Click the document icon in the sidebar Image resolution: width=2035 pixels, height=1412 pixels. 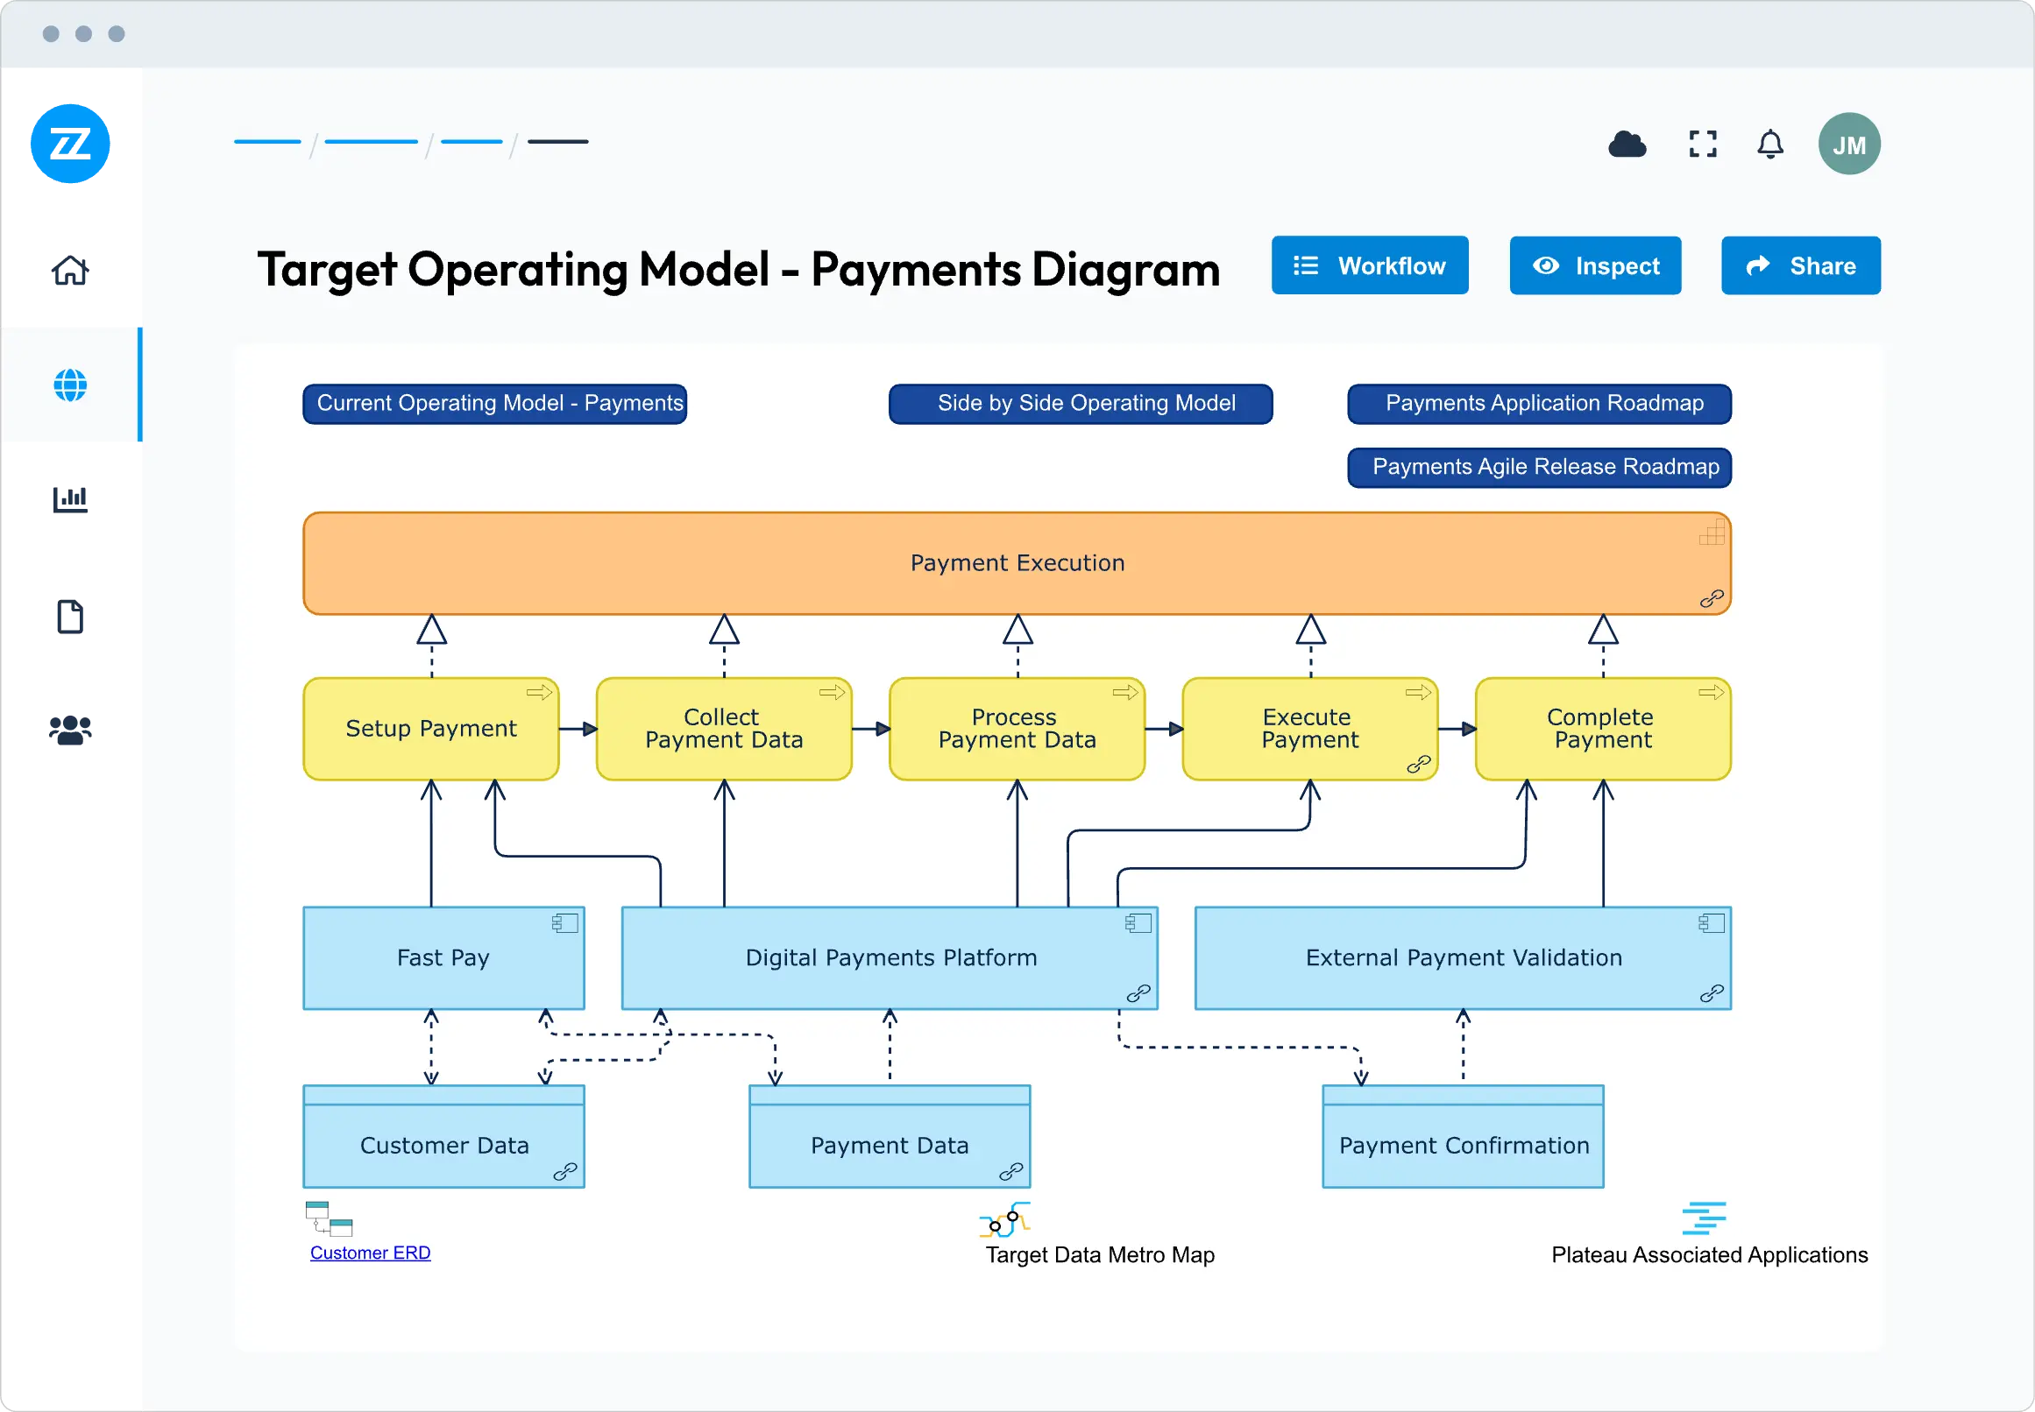pos(71,617)
